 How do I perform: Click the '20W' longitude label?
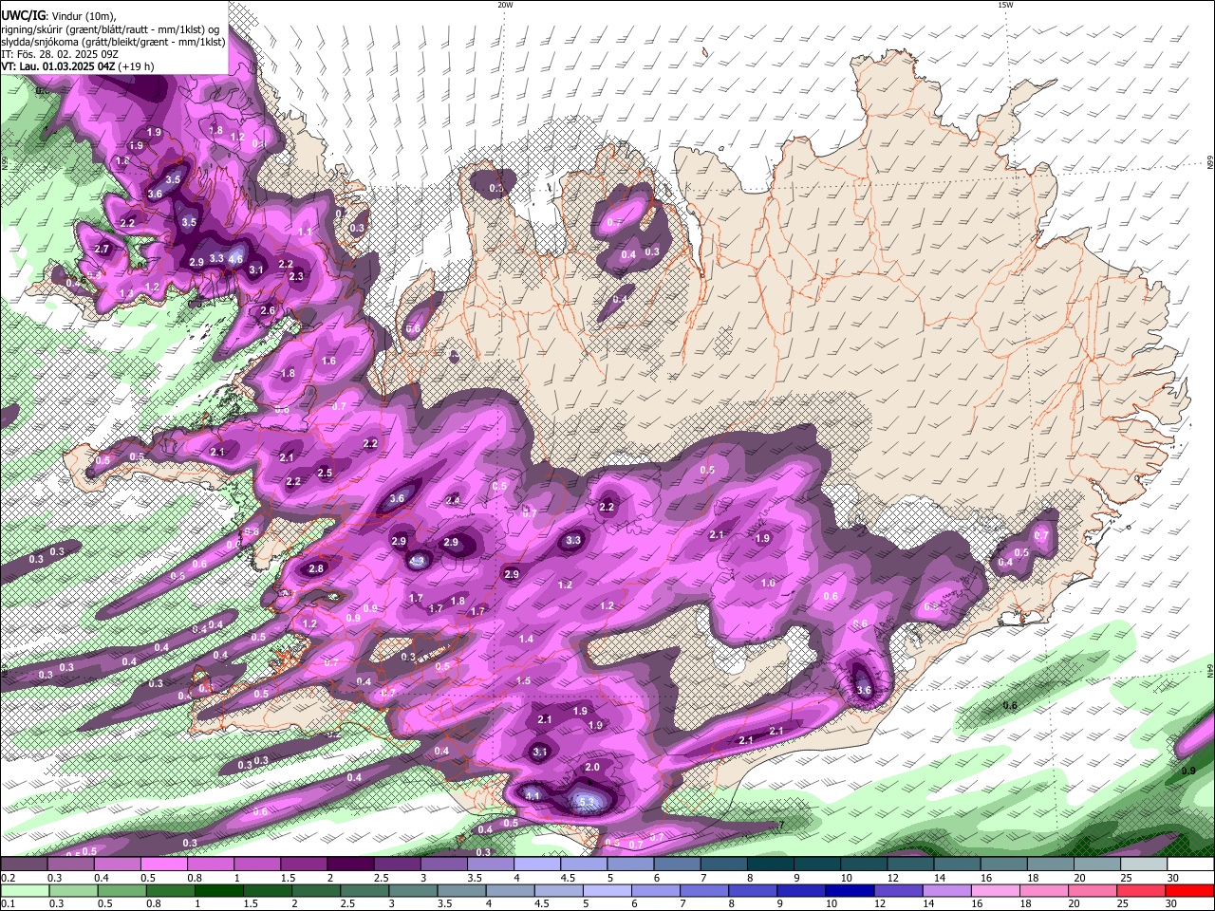[505, 5]
